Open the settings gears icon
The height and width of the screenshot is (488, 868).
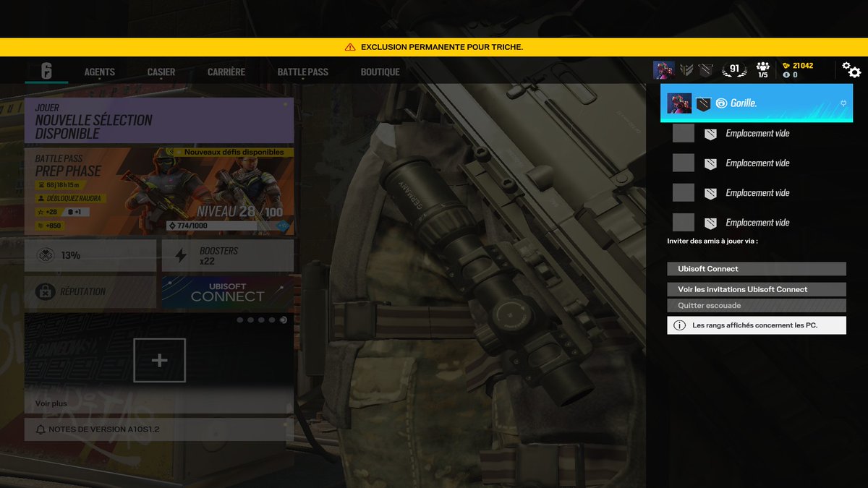851,70
